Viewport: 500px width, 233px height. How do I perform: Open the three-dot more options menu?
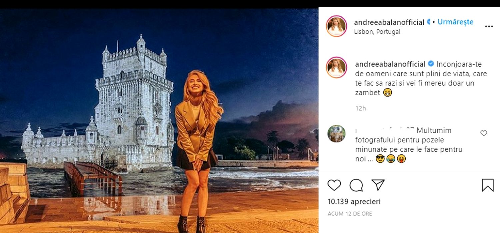tap(489, 27)
